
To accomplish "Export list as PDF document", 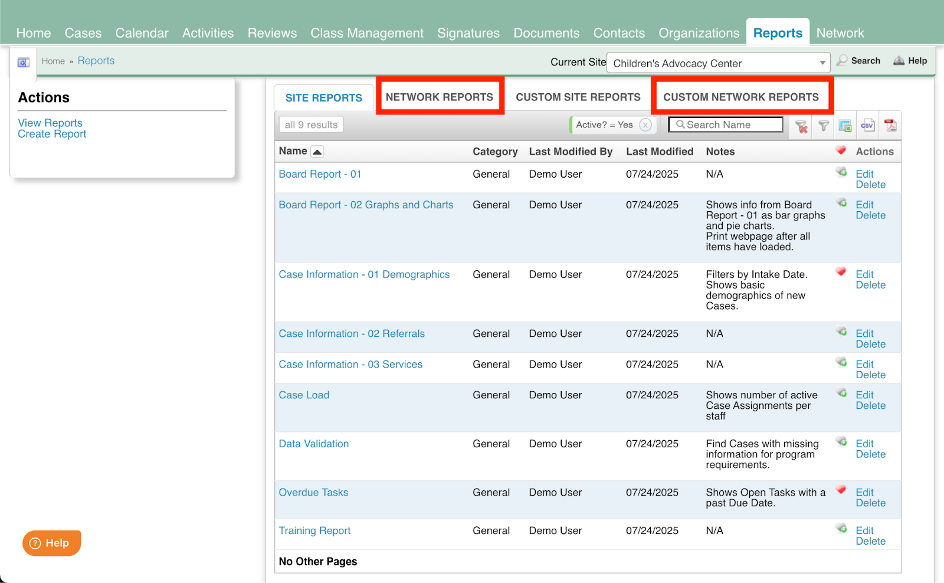I will [890, 125].
